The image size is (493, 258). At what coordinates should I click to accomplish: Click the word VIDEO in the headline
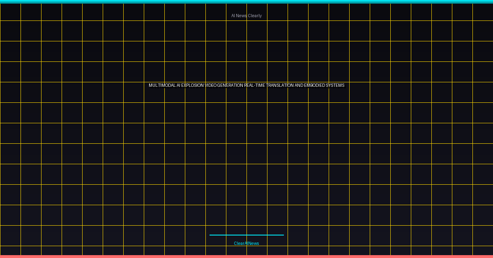click(211, 86)
